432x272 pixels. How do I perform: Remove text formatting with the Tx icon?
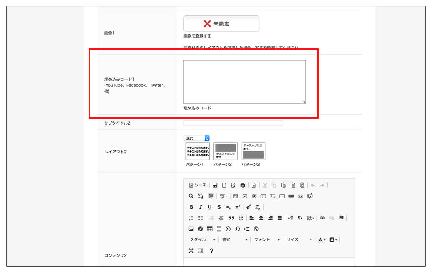(x=257, y=207)
